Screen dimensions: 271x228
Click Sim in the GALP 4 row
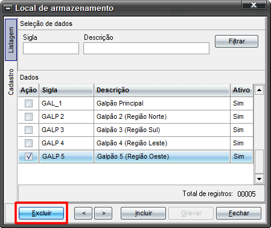point(238,143)
